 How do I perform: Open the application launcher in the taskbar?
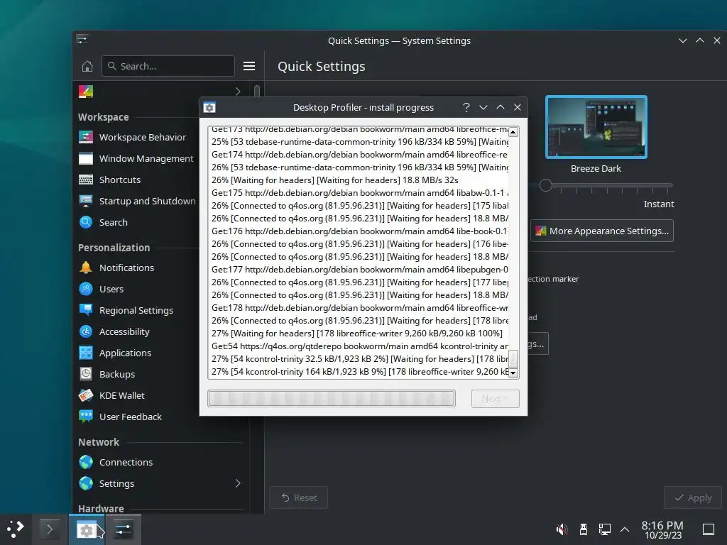click(16, 529)
